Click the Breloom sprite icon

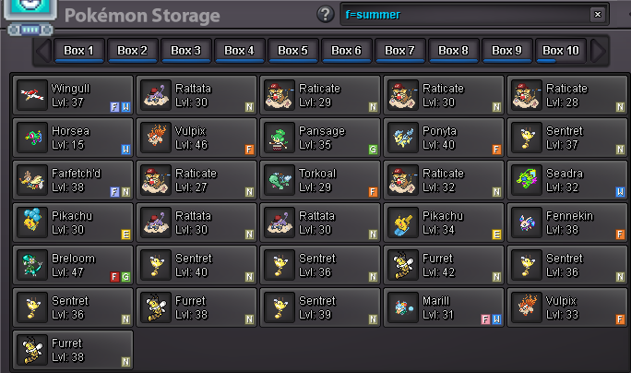click(x=32, y=265)
